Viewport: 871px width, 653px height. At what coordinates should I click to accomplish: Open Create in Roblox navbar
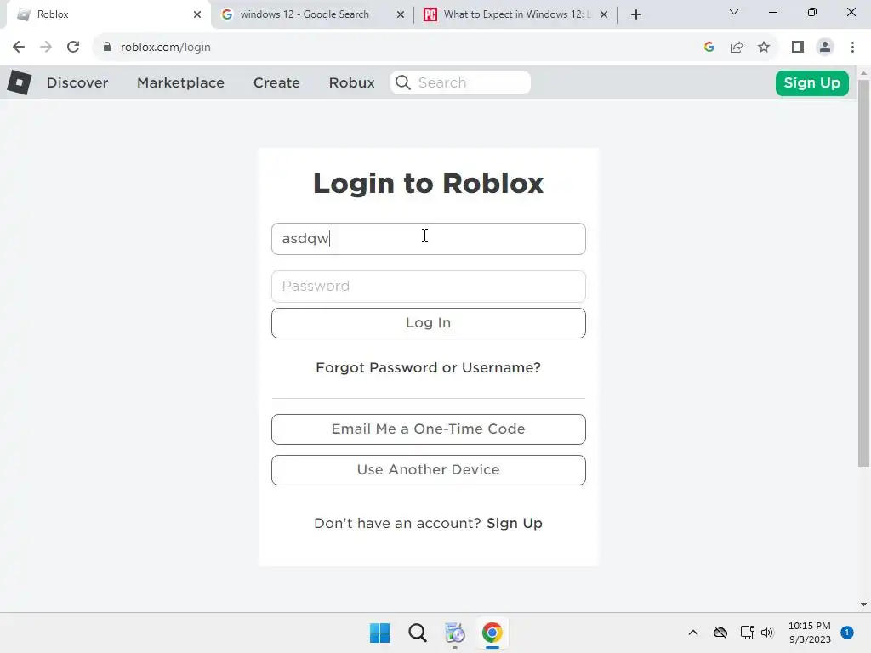coord(276,82)
